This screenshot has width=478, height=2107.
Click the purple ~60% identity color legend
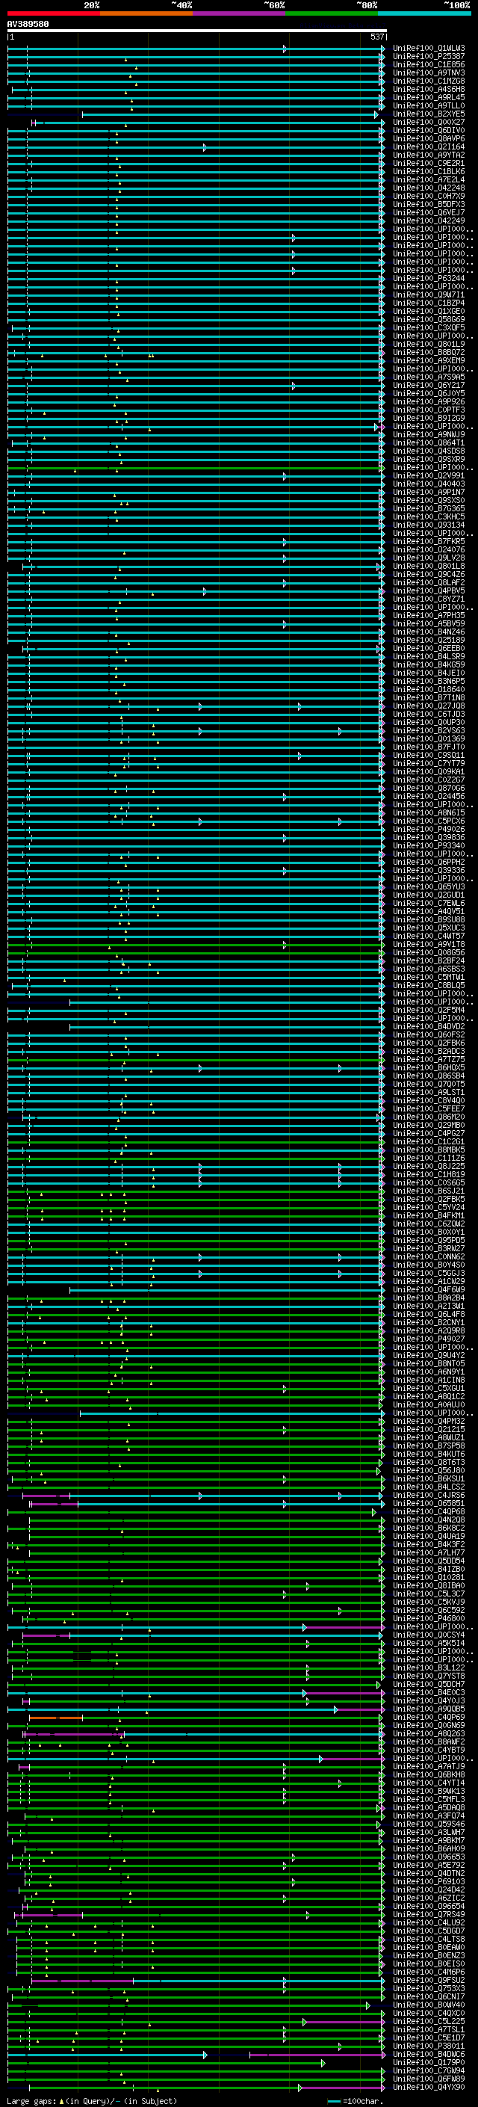click(240, 13)
